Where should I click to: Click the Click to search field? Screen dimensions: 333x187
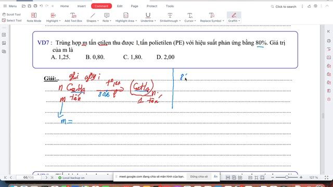[284, 7]
